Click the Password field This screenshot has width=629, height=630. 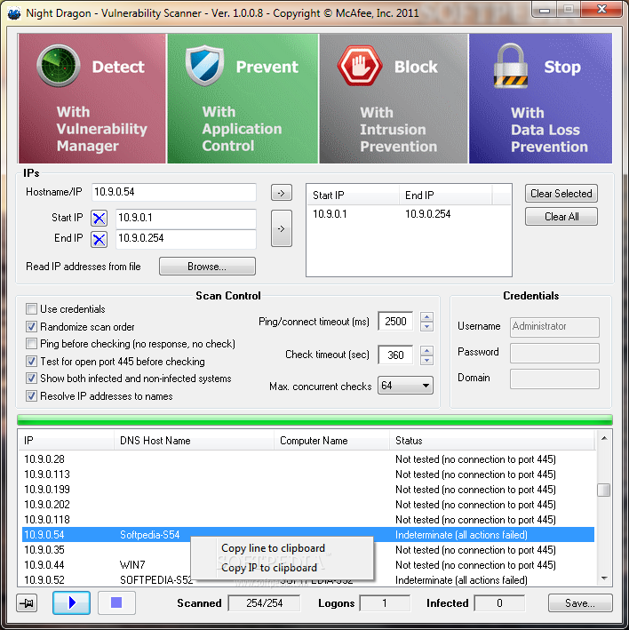554,353
